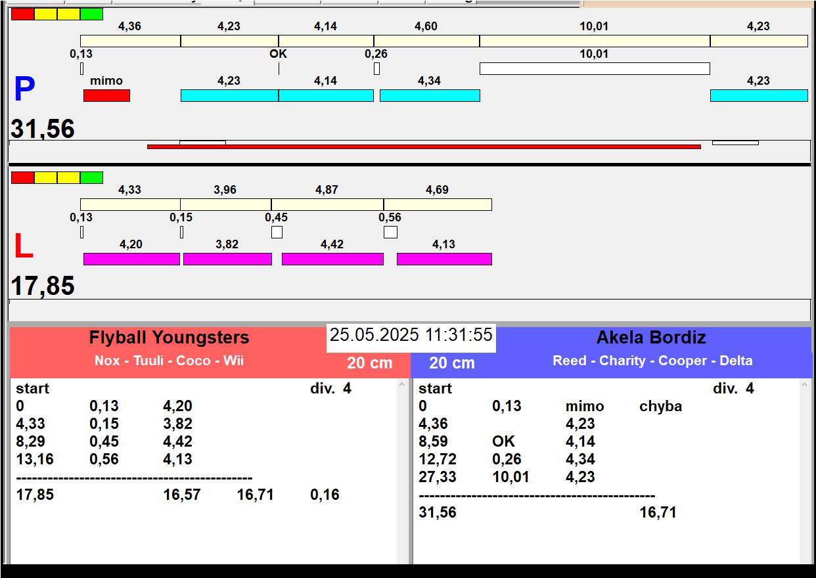This screenshot has height=578, width=816.
Task: Click the blue side 20 cm jump height
Action: pyautogui.click(x=452, y=363)
